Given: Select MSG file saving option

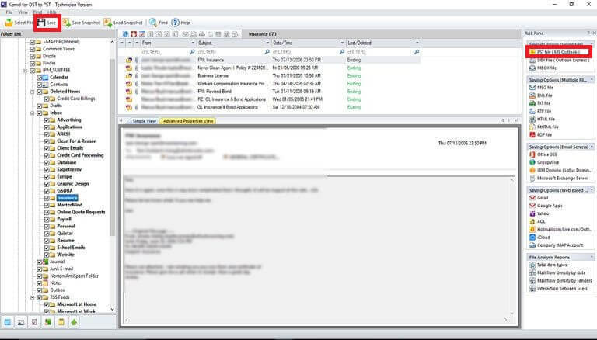Looking at the screenshot, I should click(x=541, y=88).
